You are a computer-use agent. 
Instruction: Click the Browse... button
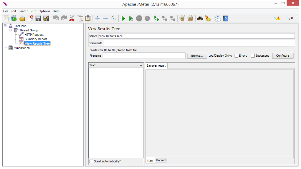point(197,55)
